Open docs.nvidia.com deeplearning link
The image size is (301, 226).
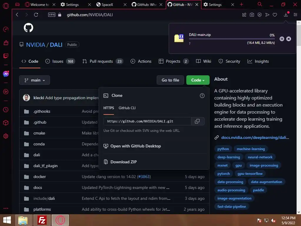tap(255, 138)
